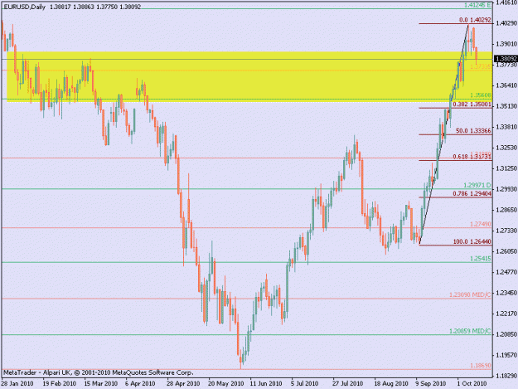The width and height of the screenshot is (518, 389).
Task: Select the Fibonacci 0.786 1.29404 label
Action: [x=472, y=193]
